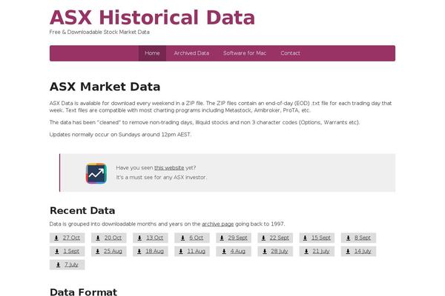Download the 20 Oct data file
445x296 pixels.
[x=109, y=238]
